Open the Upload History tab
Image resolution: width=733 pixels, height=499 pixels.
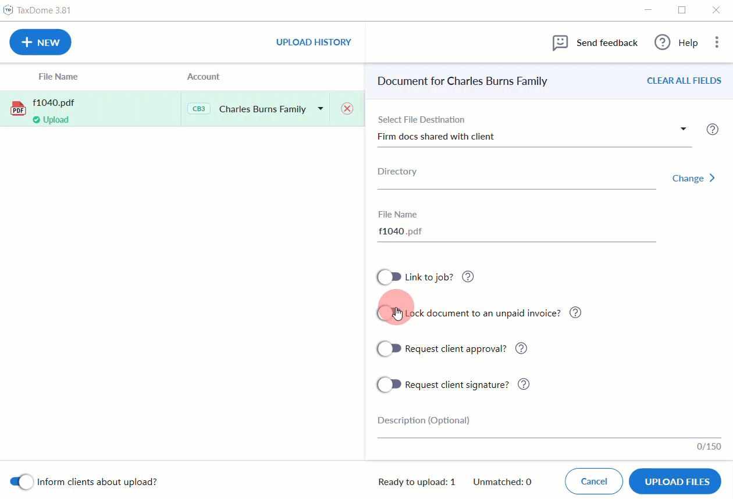314,42
